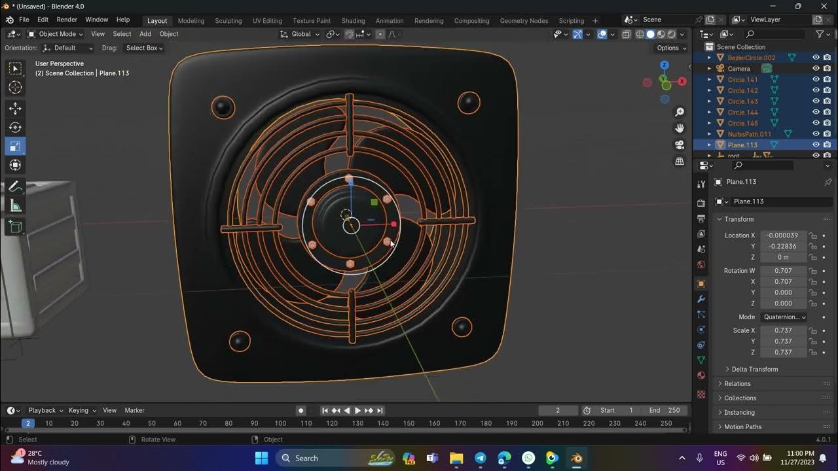Switch orthographic perspective grid icon

point(680,161)
